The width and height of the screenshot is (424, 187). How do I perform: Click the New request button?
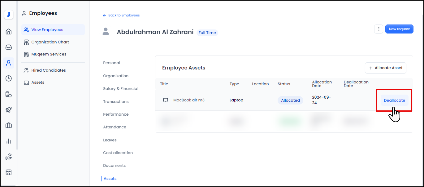[399, 29]
